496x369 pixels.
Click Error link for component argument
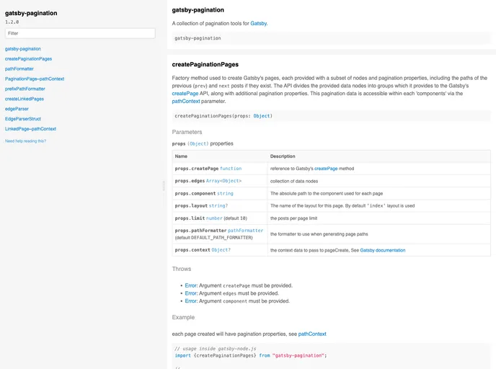(191, 301)
